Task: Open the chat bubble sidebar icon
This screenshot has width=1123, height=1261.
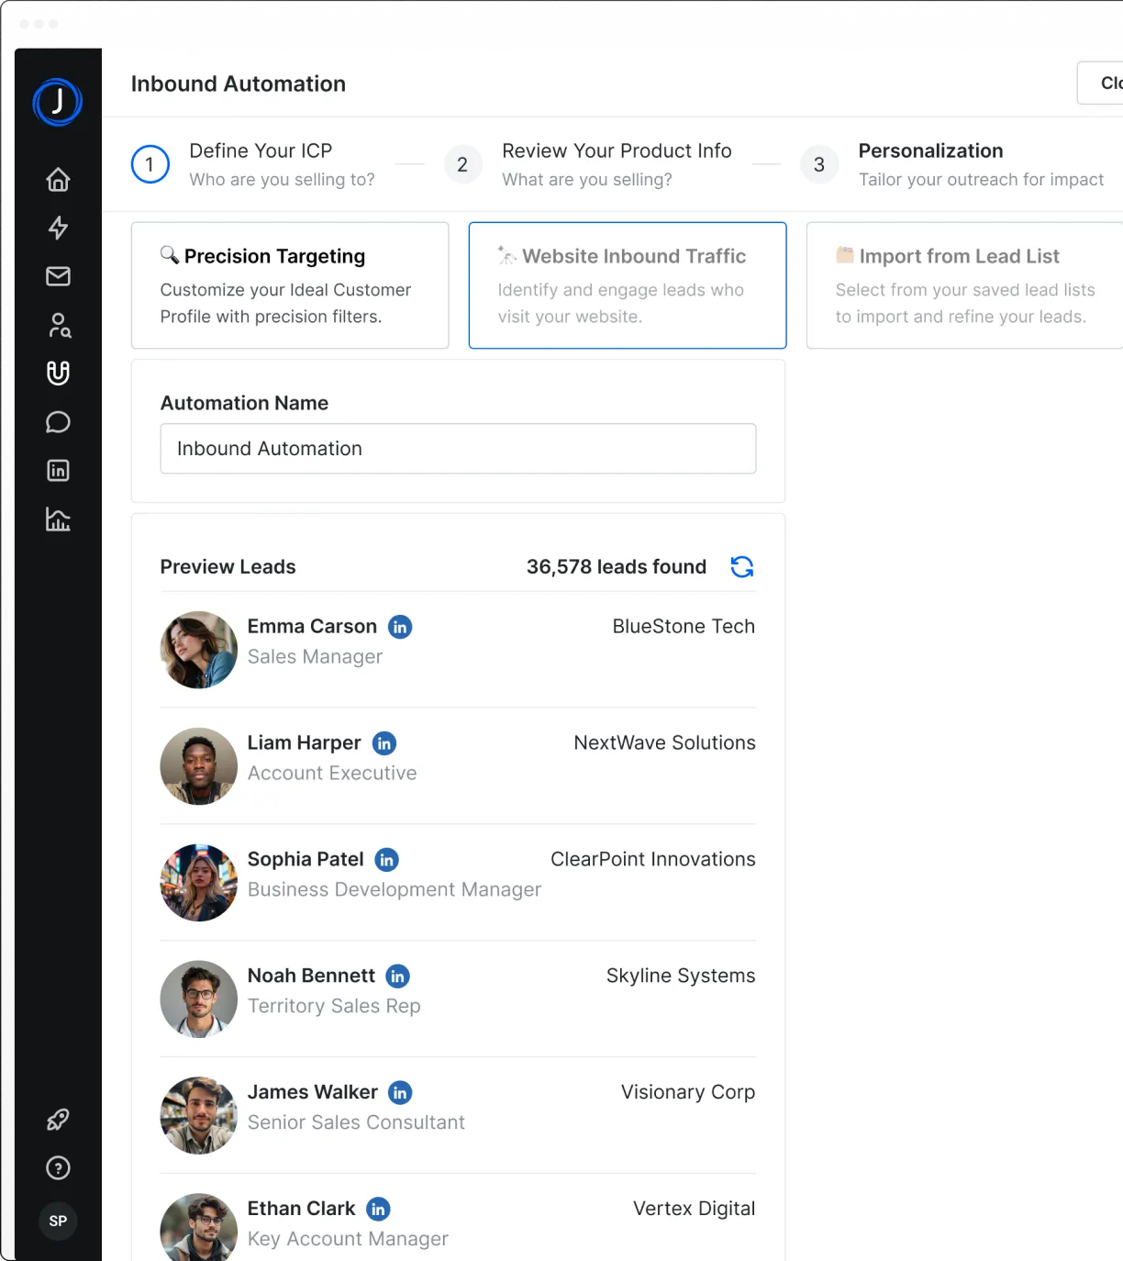Action: [58, 422]
